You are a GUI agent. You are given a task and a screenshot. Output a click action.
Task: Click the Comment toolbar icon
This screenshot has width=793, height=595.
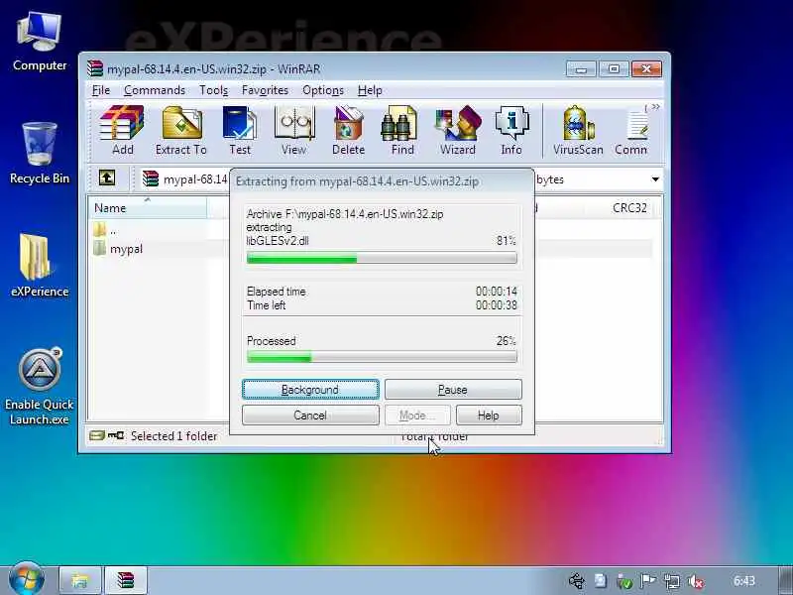point(631,130)
